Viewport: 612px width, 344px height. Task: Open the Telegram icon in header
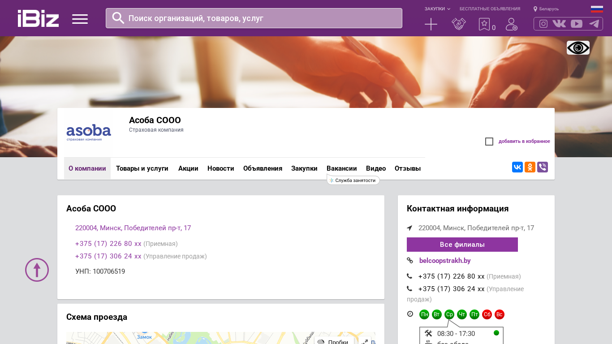pyautogui.click(x=594, y=24)
